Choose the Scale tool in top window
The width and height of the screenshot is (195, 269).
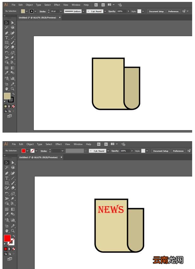tap(12, 53)
